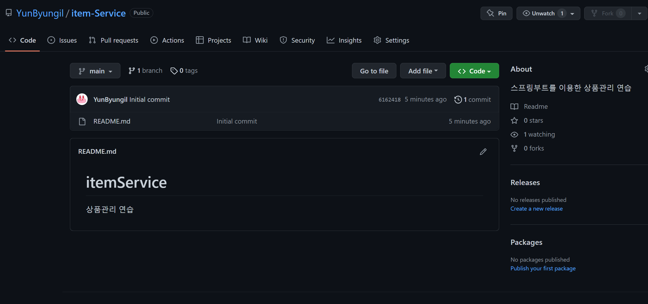Open commit hash 6162418
This screenshot has width=648, height=304.
point(389,99)
